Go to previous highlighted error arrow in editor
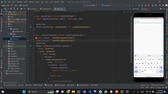Viewport: 168px width, 94px height. (x=128, y=12)
